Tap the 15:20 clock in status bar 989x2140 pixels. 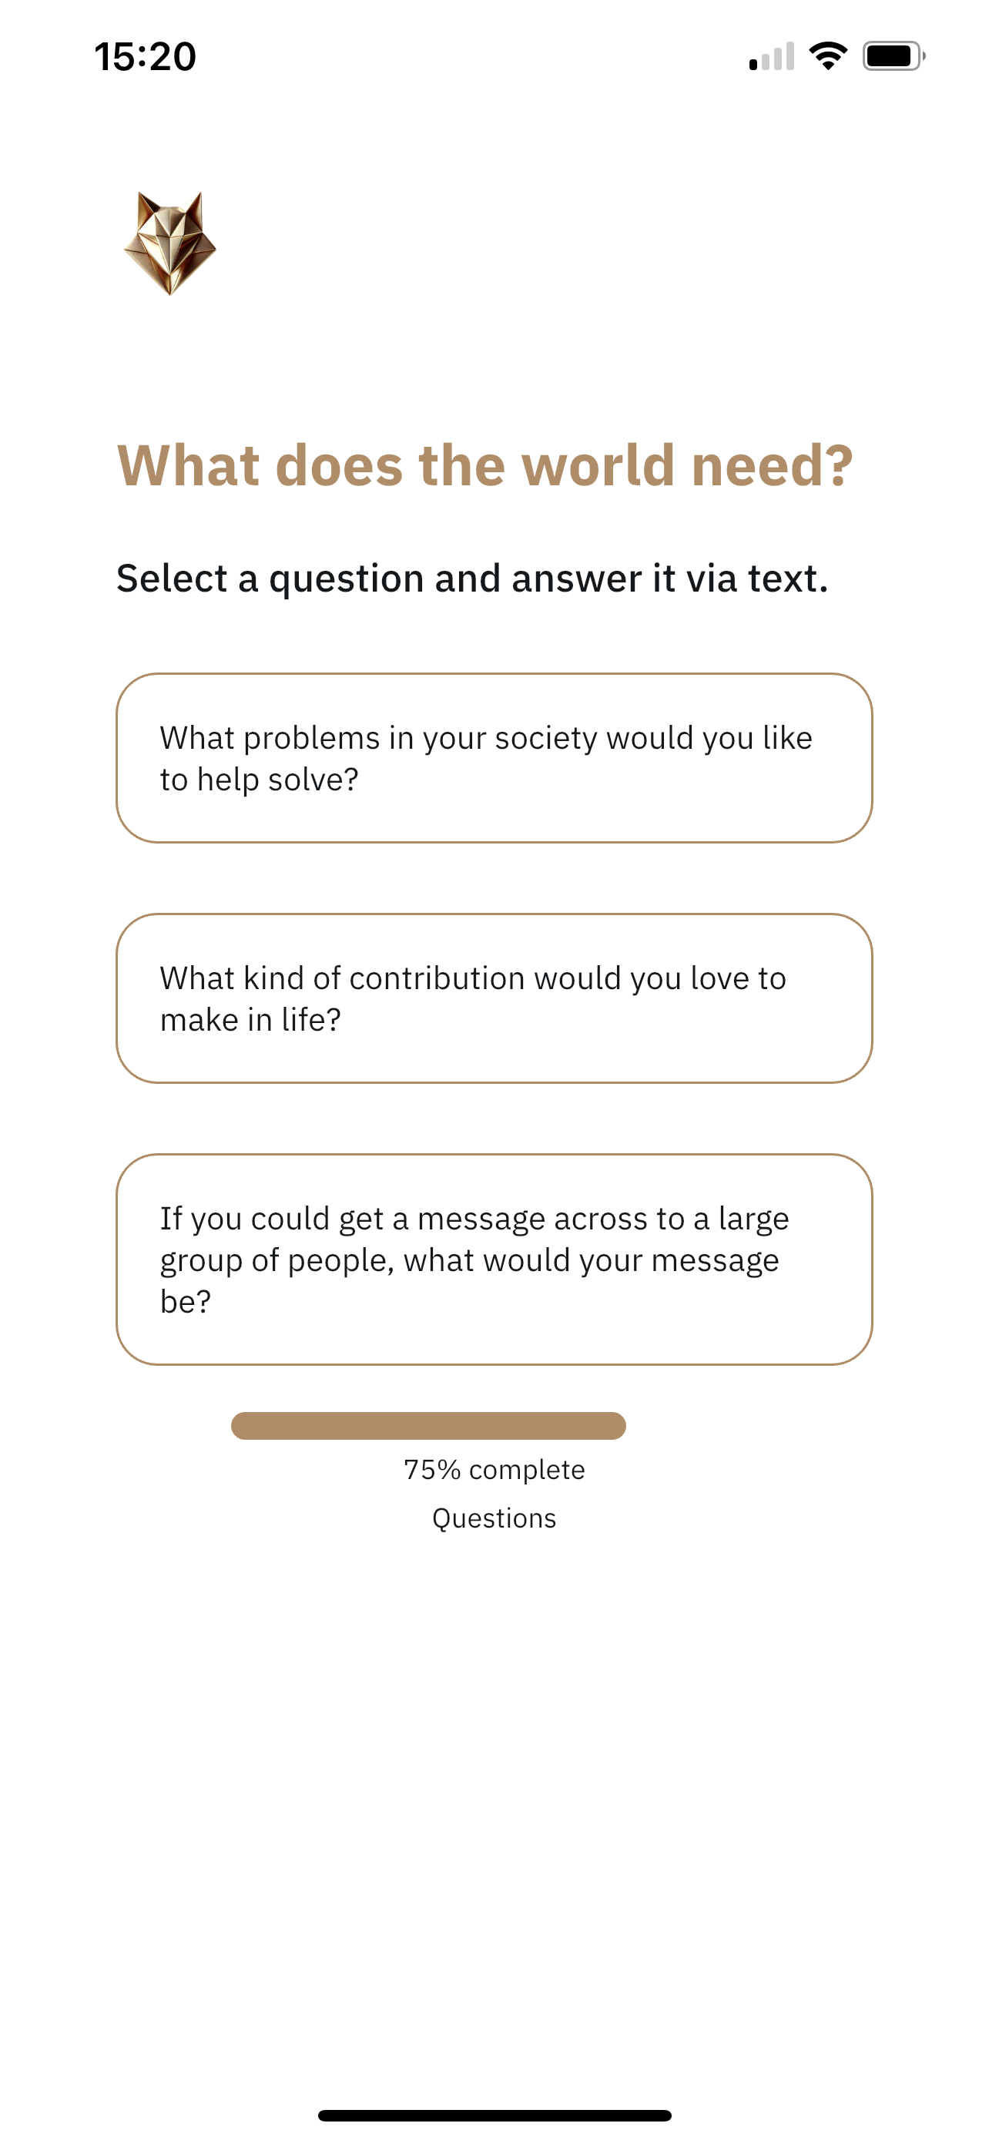click(x=146, y=56)
